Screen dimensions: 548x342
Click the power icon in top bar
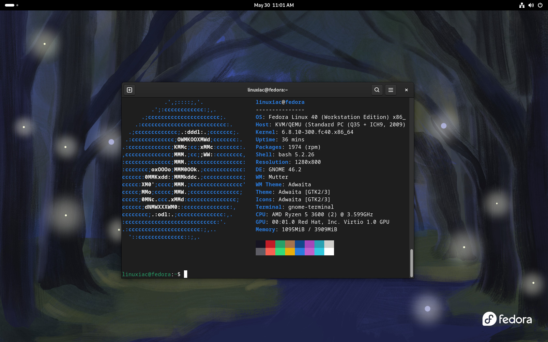(540, 5)
